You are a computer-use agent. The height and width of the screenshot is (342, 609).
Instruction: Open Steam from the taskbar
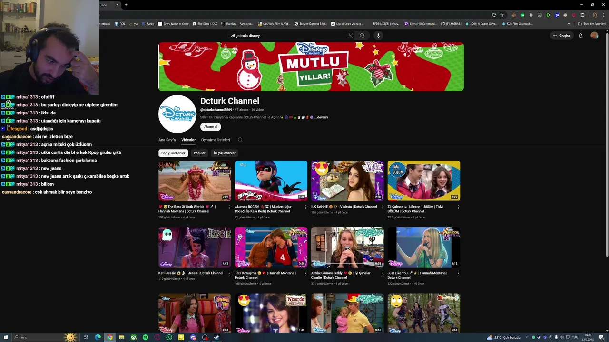pyautogui.click(x=216, y=337)
